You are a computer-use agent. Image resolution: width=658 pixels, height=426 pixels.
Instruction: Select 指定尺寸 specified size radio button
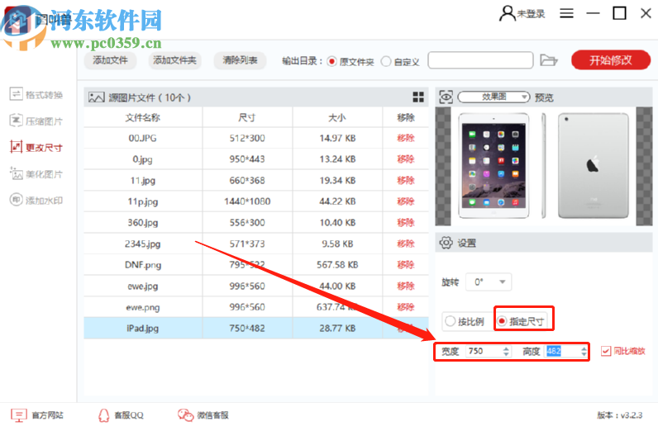point(502,321)
